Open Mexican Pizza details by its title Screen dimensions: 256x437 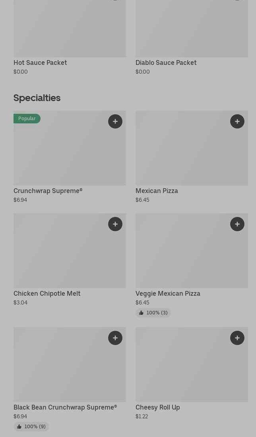point(157,191)
